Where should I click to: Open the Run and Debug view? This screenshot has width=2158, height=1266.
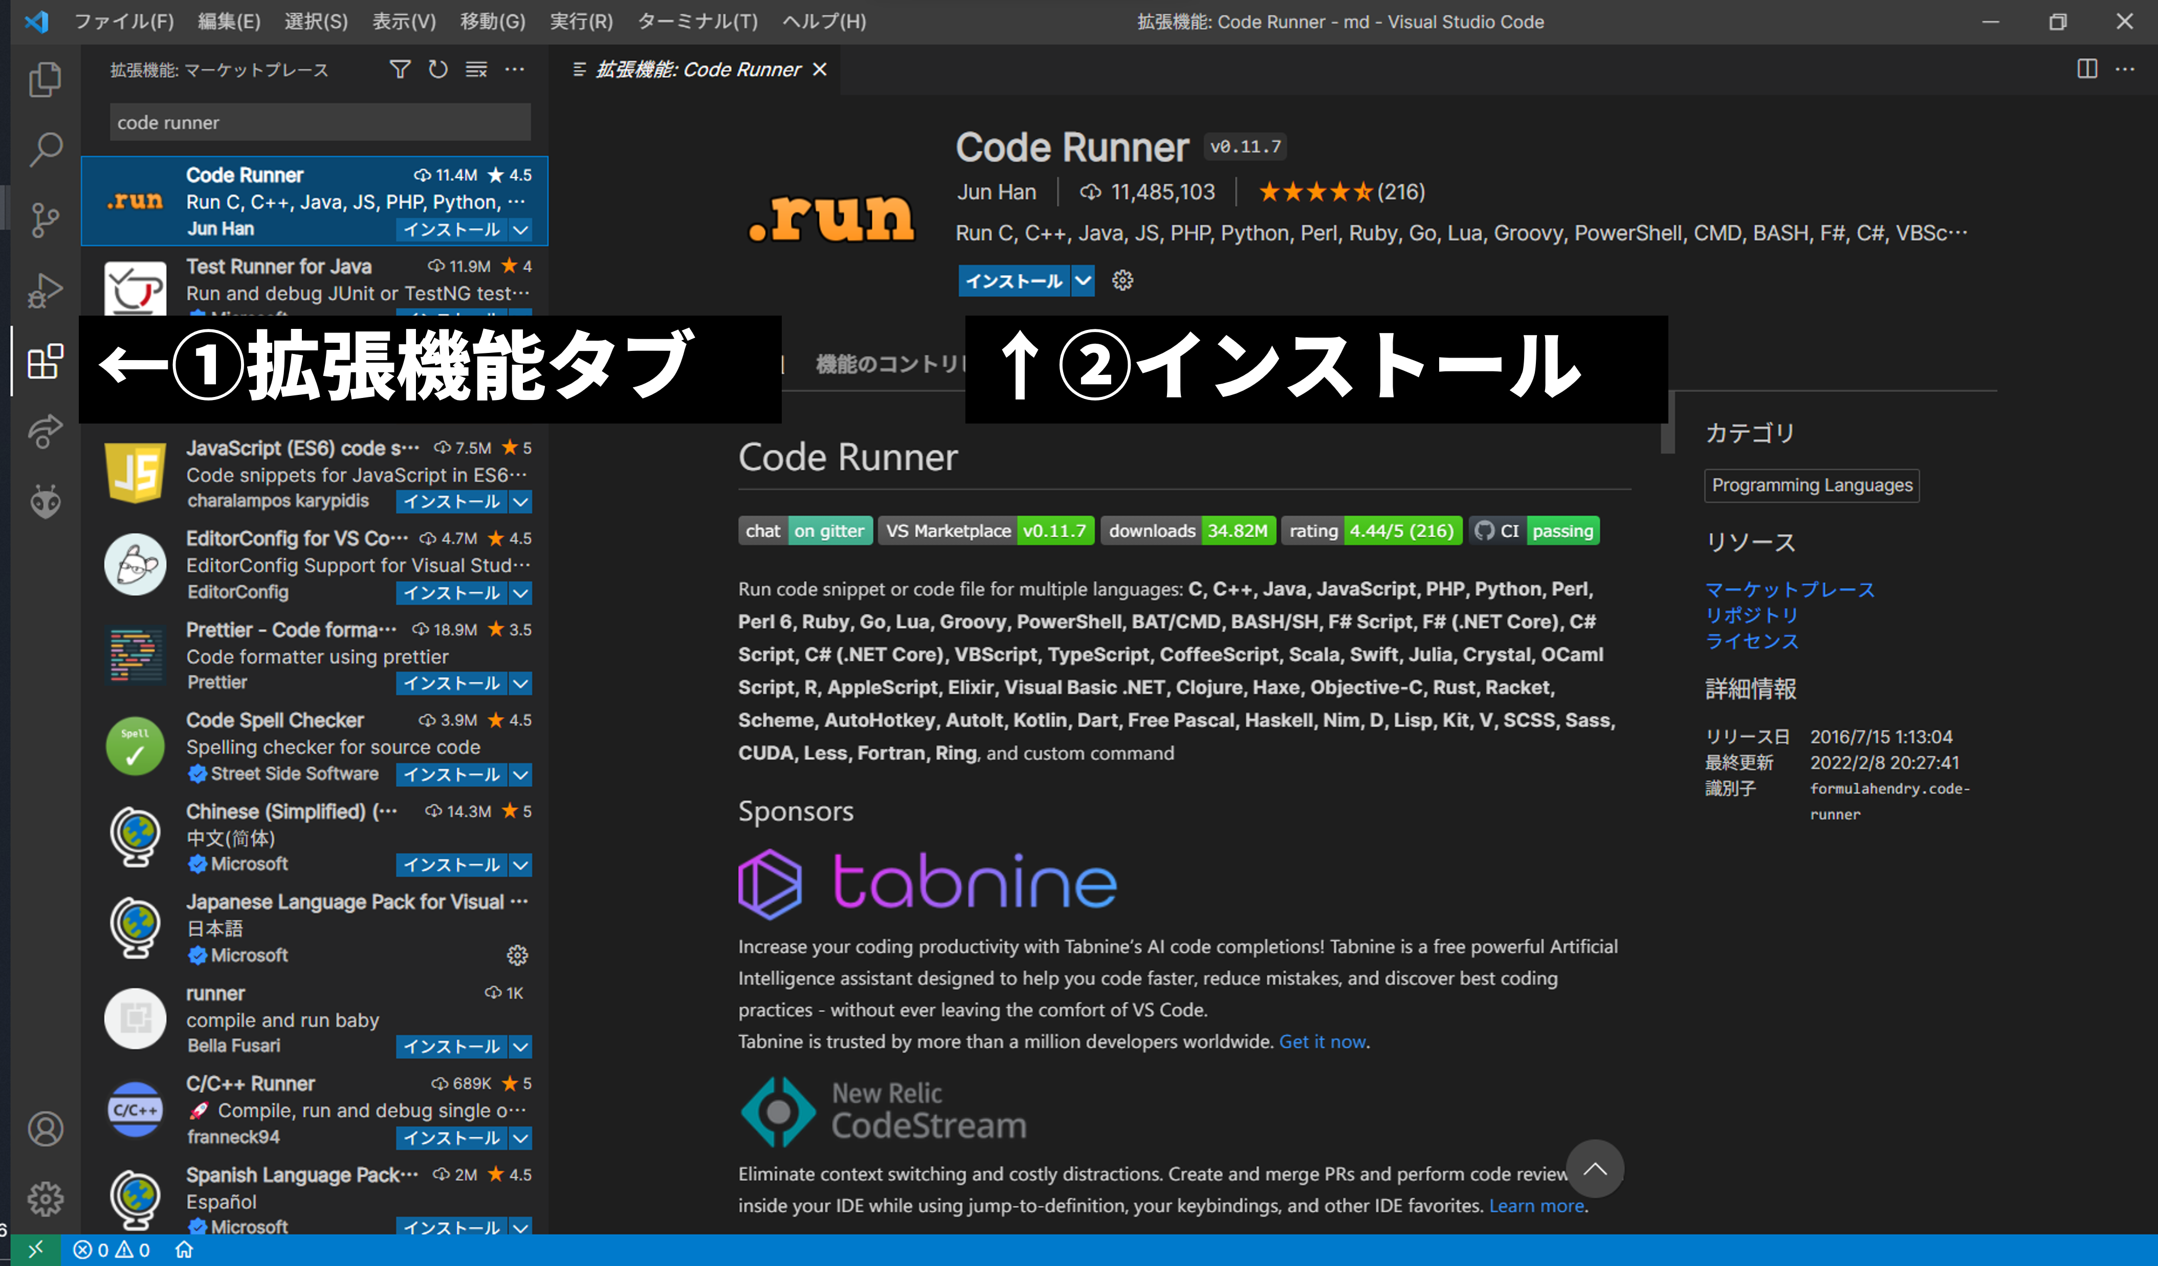pyautogui.click(x=46, y=290)
